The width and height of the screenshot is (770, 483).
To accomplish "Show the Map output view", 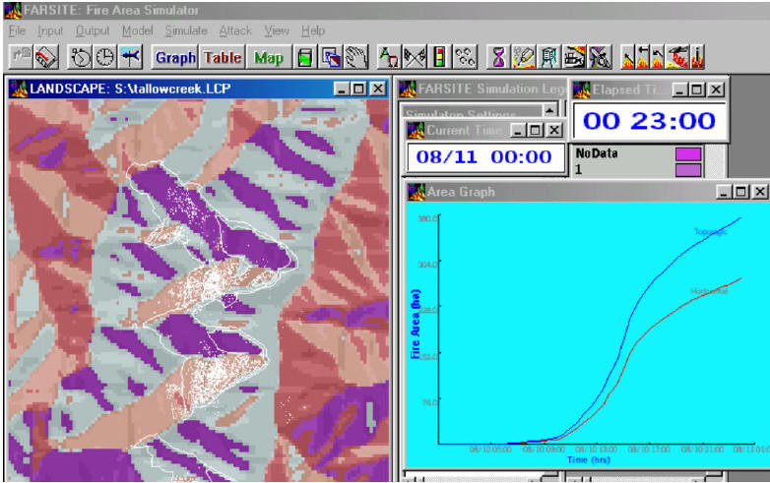I will (269, 57).
